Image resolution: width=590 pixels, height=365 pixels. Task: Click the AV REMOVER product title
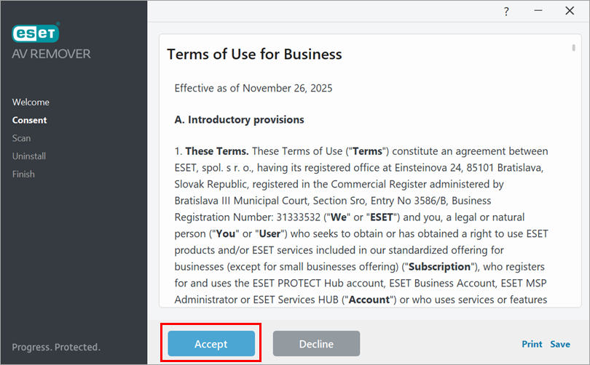tap(51, 55)
